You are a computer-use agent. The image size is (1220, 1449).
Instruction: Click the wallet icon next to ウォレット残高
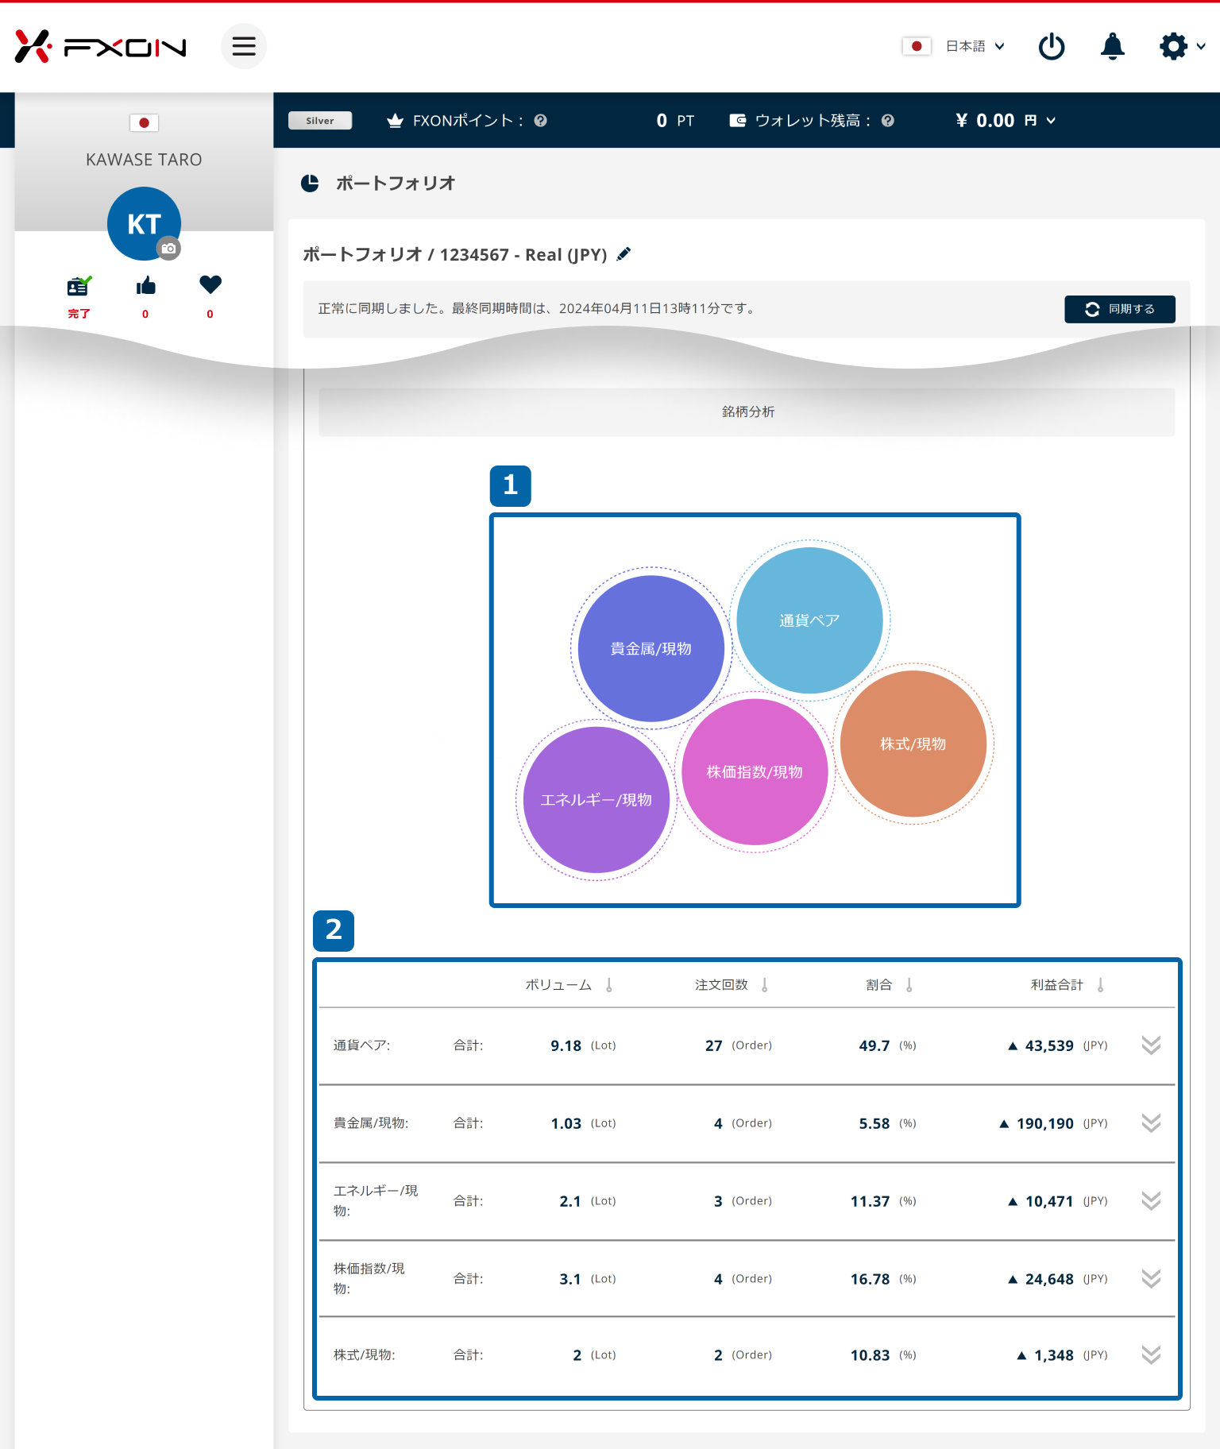point(738,121)
